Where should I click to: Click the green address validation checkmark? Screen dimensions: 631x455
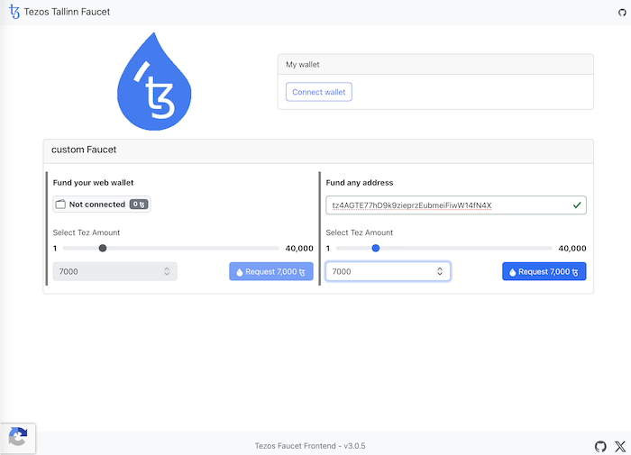(577, 205)
